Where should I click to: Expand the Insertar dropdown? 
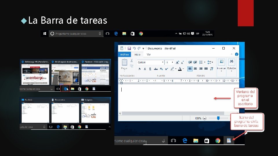221,71
